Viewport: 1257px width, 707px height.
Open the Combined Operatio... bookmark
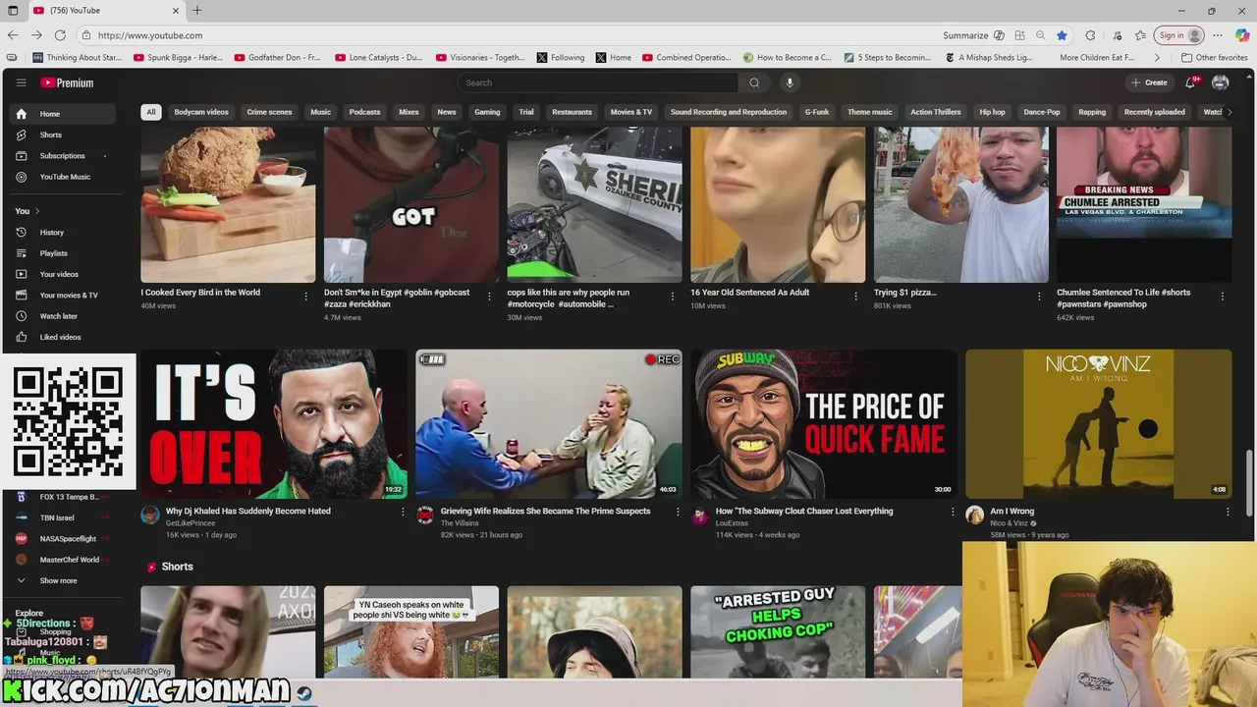(686, 58)
